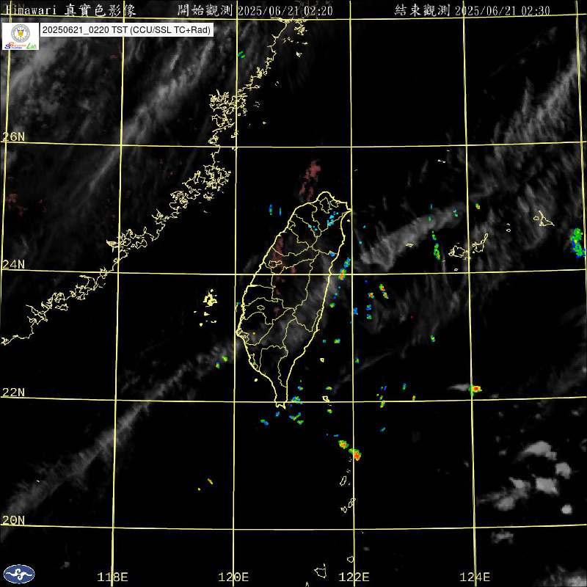Click the weather bureau logo at bottom left
This screenshot has height=587, width=587.
tap(19, 574)
